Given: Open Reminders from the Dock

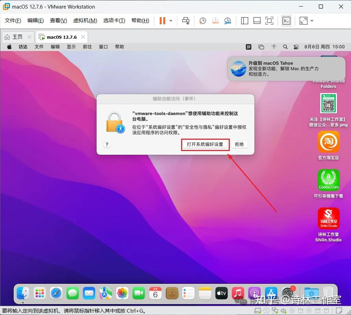Looking at the screenshot, I should [x=188, y=293].
